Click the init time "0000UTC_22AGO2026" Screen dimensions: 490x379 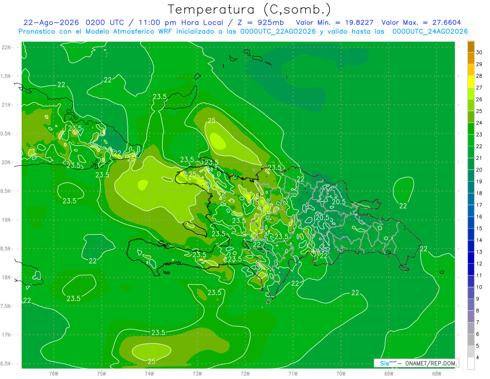(278, 31)
